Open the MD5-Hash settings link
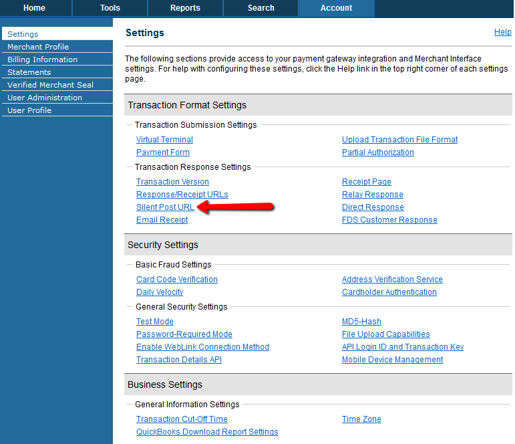This screenshot has width=515, height=444. (x=361, y=322)
